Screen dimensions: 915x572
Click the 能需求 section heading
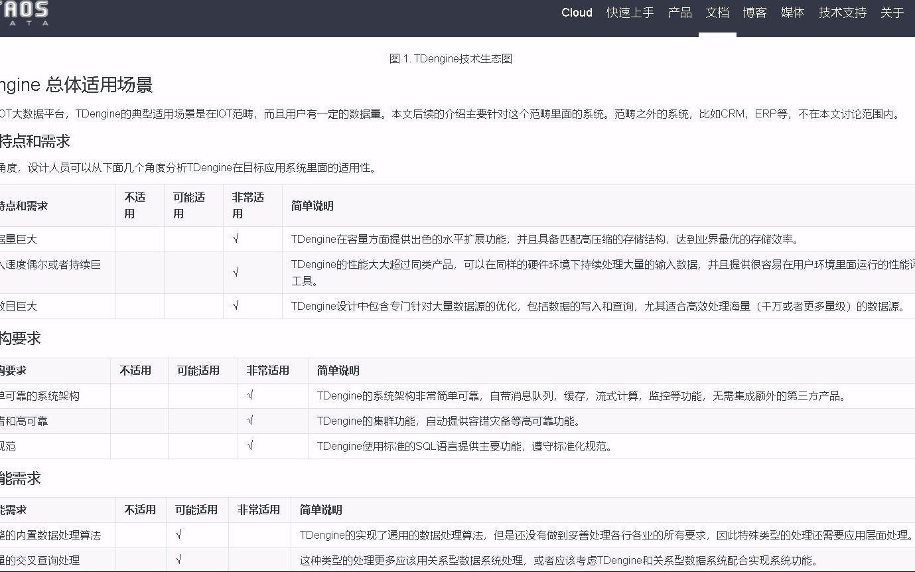click(x=20, y=478)
